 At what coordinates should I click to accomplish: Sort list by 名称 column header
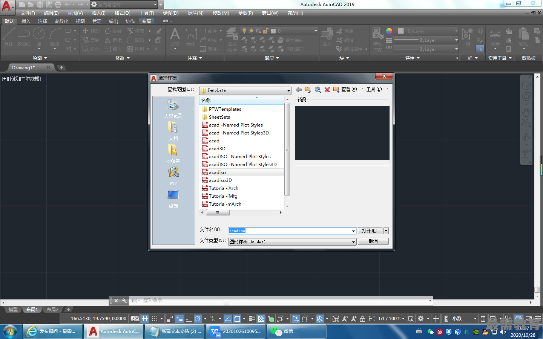241,100
